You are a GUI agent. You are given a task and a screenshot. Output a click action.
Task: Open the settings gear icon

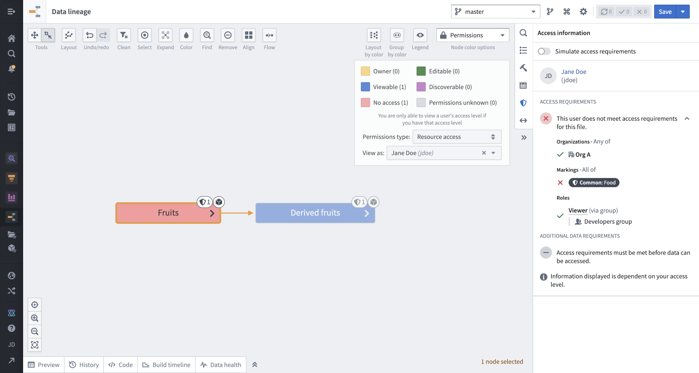point(583,12)
